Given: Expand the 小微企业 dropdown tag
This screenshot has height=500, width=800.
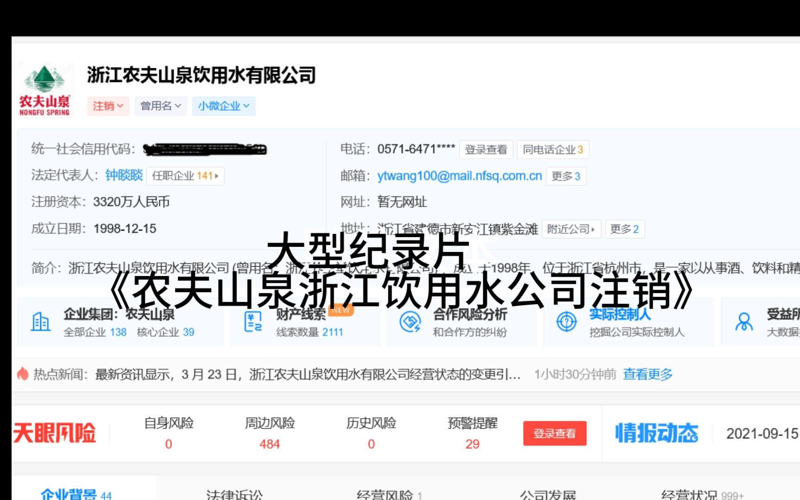Looking at the screenshot, I should [x=224, y=106].
